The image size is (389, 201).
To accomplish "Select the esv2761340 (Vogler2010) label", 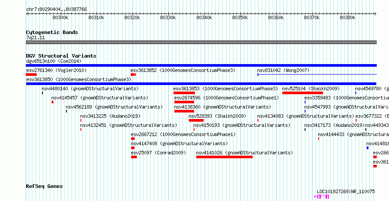I will pos(56,70).
